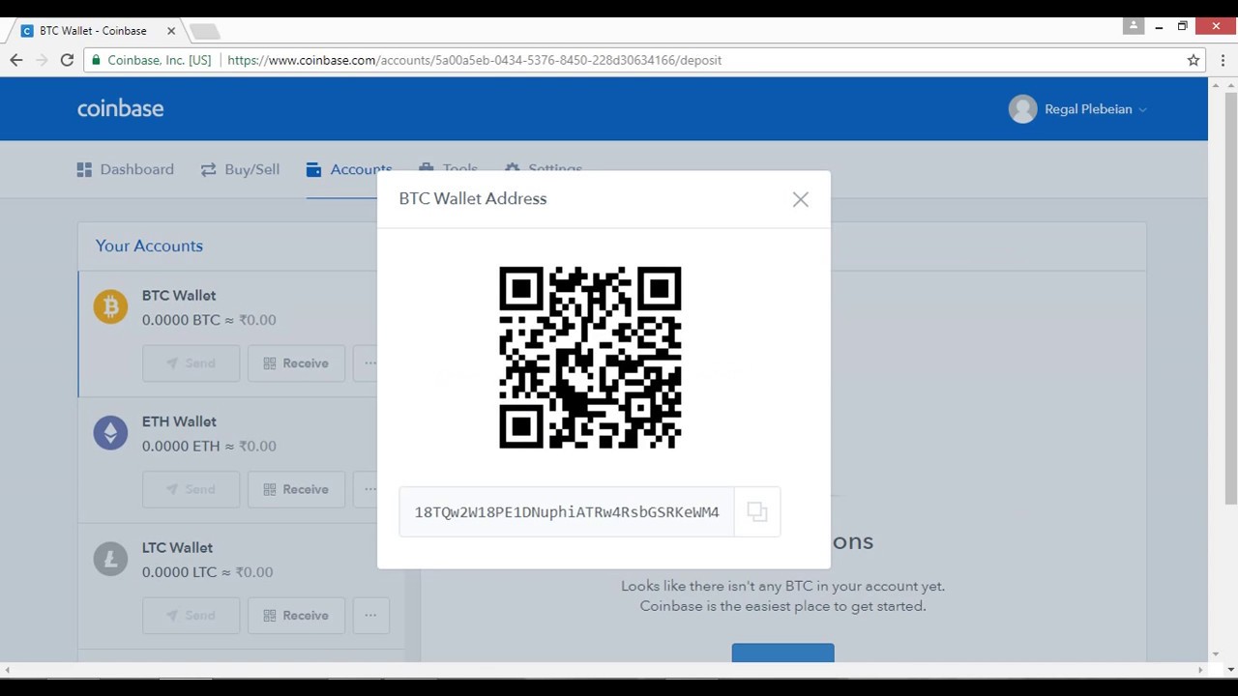Screen dimensions: 1238x696
Task: Bookmark this page with the star
Action: click(1194, 60)
